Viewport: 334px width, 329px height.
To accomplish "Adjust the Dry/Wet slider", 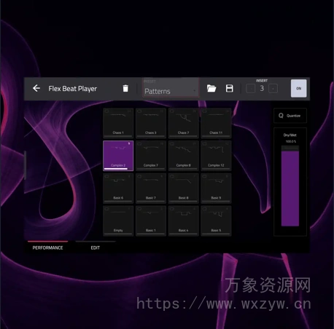I will tap(290, 186).
